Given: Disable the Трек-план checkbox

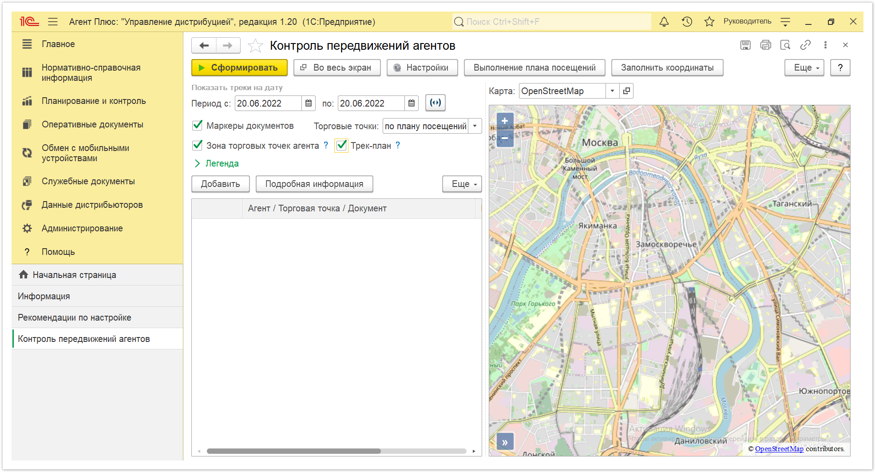Looking at the screenshot, I should tap(341, 145).
